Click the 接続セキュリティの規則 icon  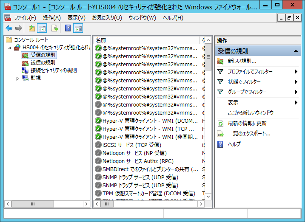tap(25, 70)
